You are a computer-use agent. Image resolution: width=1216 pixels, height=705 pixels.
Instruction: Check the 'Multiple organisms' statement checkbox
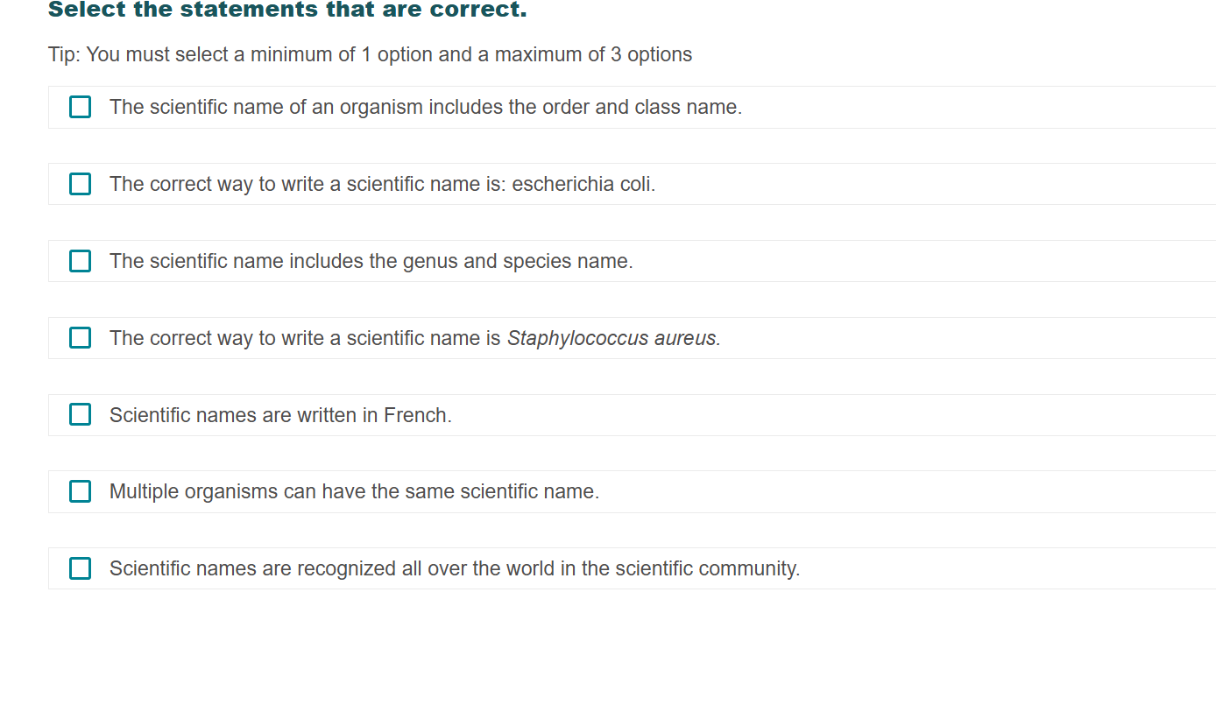(x=80, y=491)
